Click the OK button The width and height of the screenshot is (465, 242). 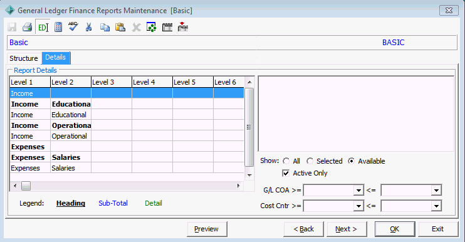pos(394,229)
